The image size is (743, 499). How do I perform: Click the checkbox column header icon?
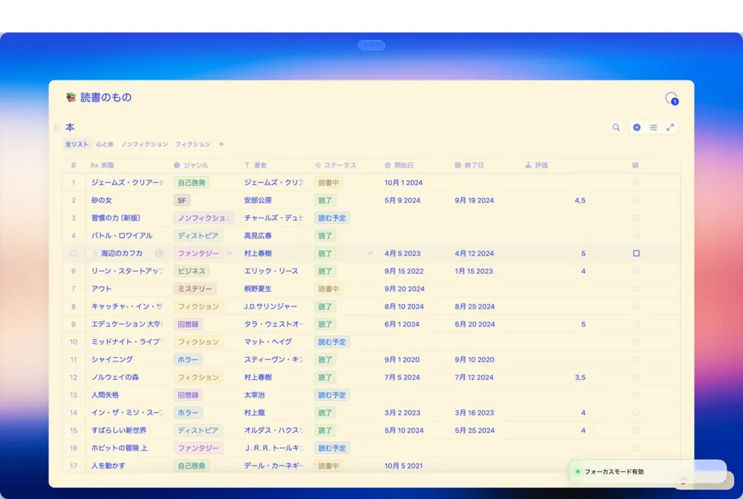[x=635, y=165]
